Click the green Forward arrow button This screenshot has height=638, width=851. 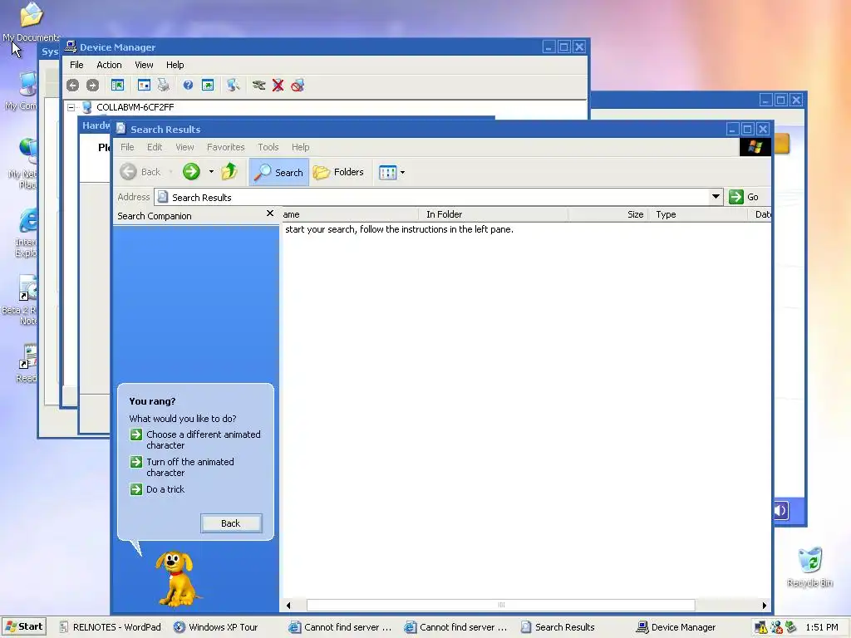click(x=191, y=172)
